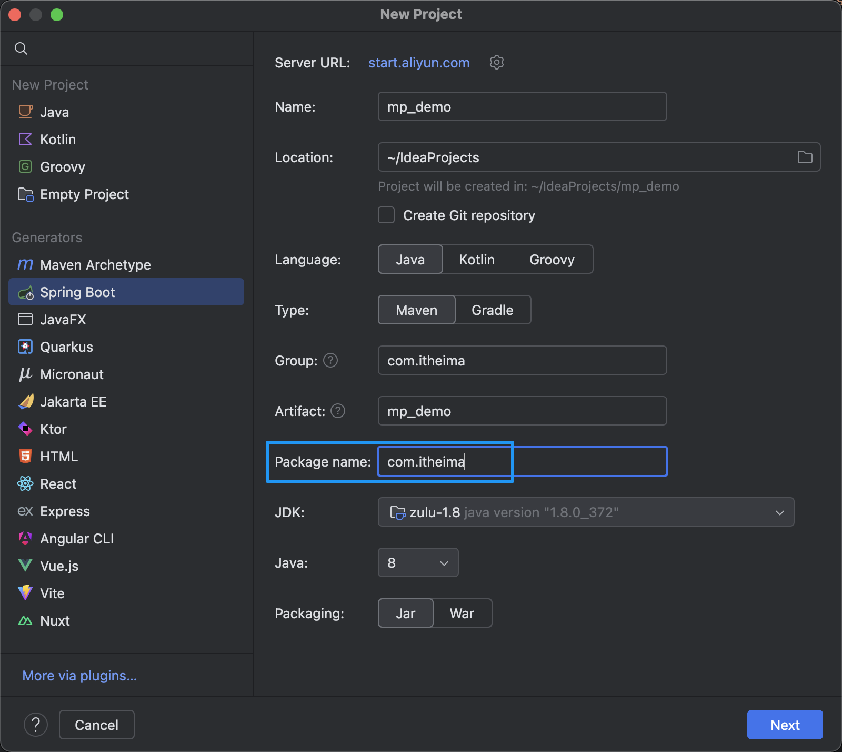Viewport: 842px width, 752px height.
Task: Focus the Group input field
Action: coord(522,360)
